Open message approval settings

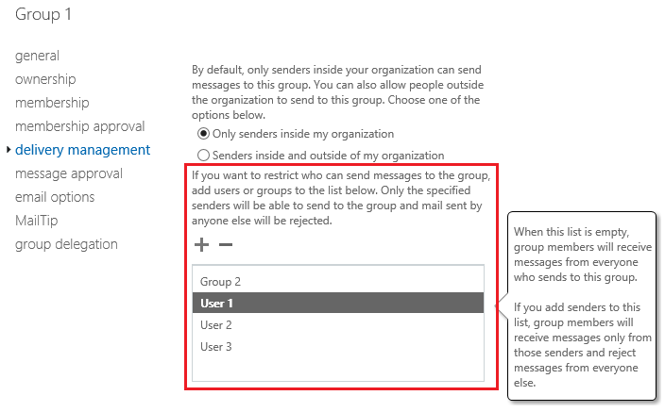pyautogui.click(x=69, y=173)
